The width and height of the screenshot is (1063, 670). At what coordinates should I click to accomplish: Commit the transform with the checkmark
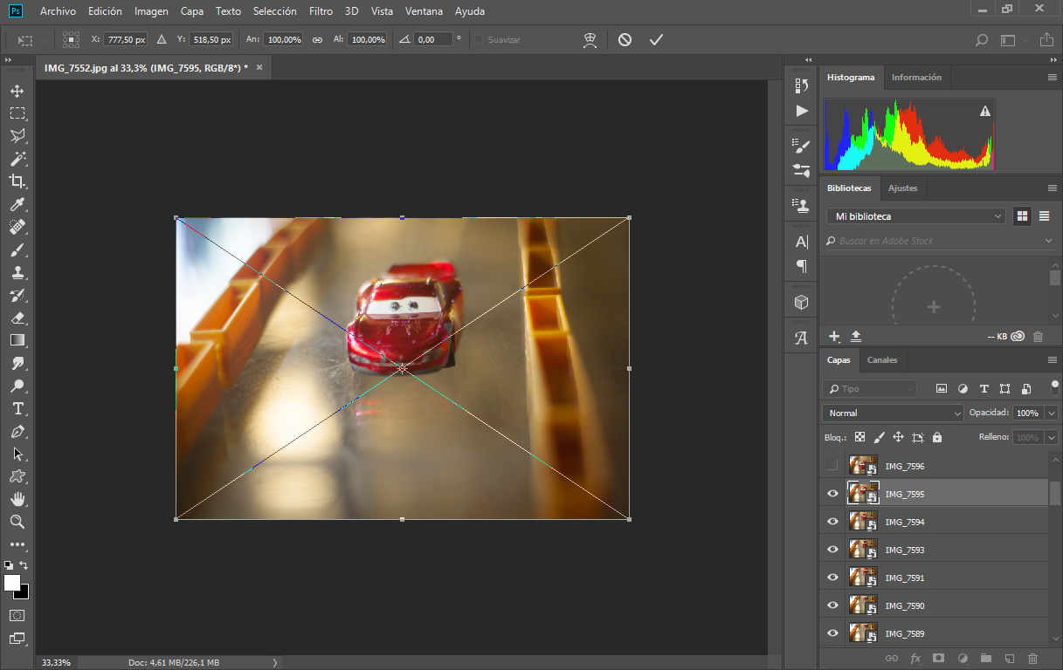click(x=656, y=40)
